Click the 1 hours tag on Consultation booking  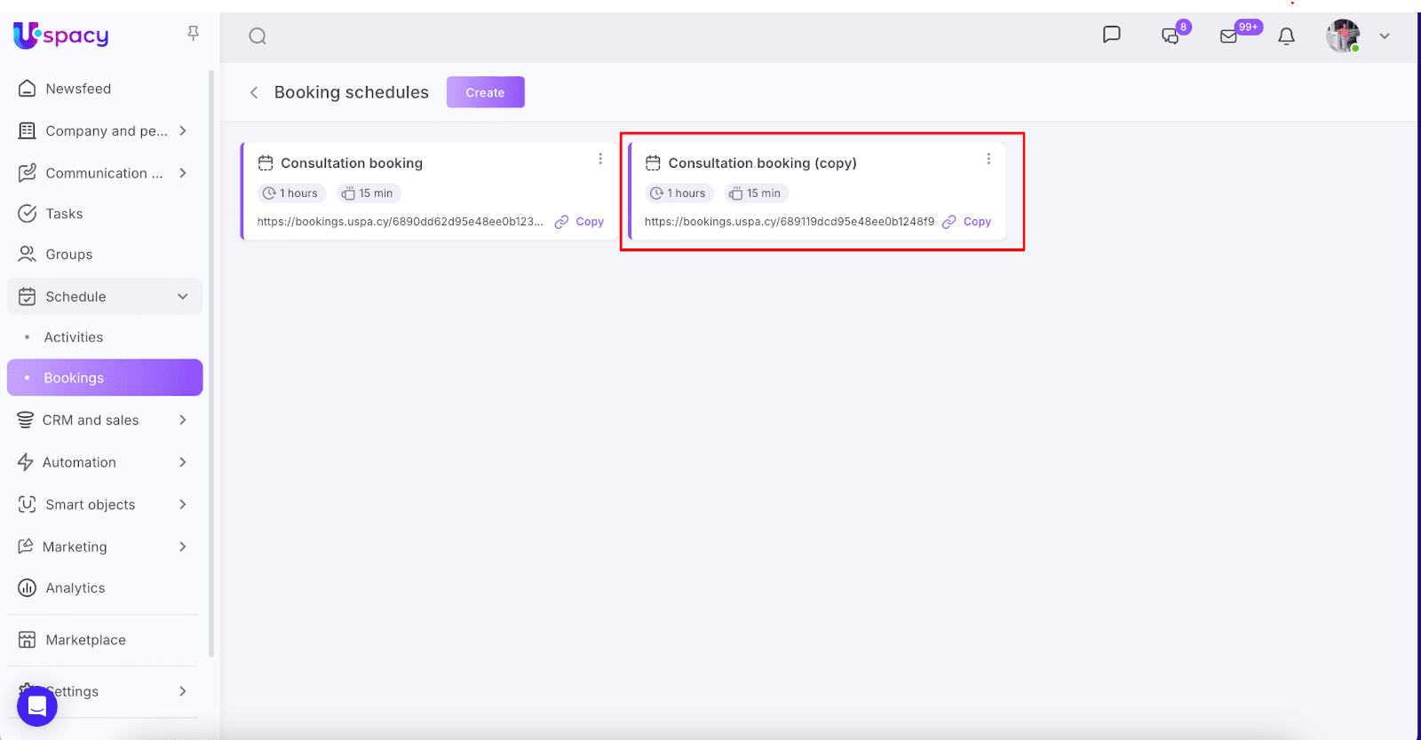(x=291, y=193)
